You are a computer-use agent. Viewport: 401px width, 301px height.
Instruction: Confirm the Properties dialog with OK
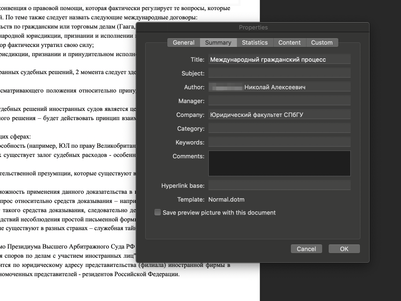point(344,249)
